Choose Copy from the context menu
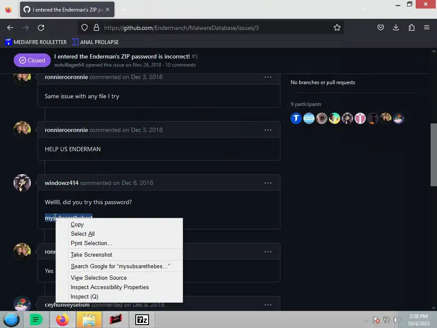The width and height of the screenshot is (437, 328). (x=119, y=225)
